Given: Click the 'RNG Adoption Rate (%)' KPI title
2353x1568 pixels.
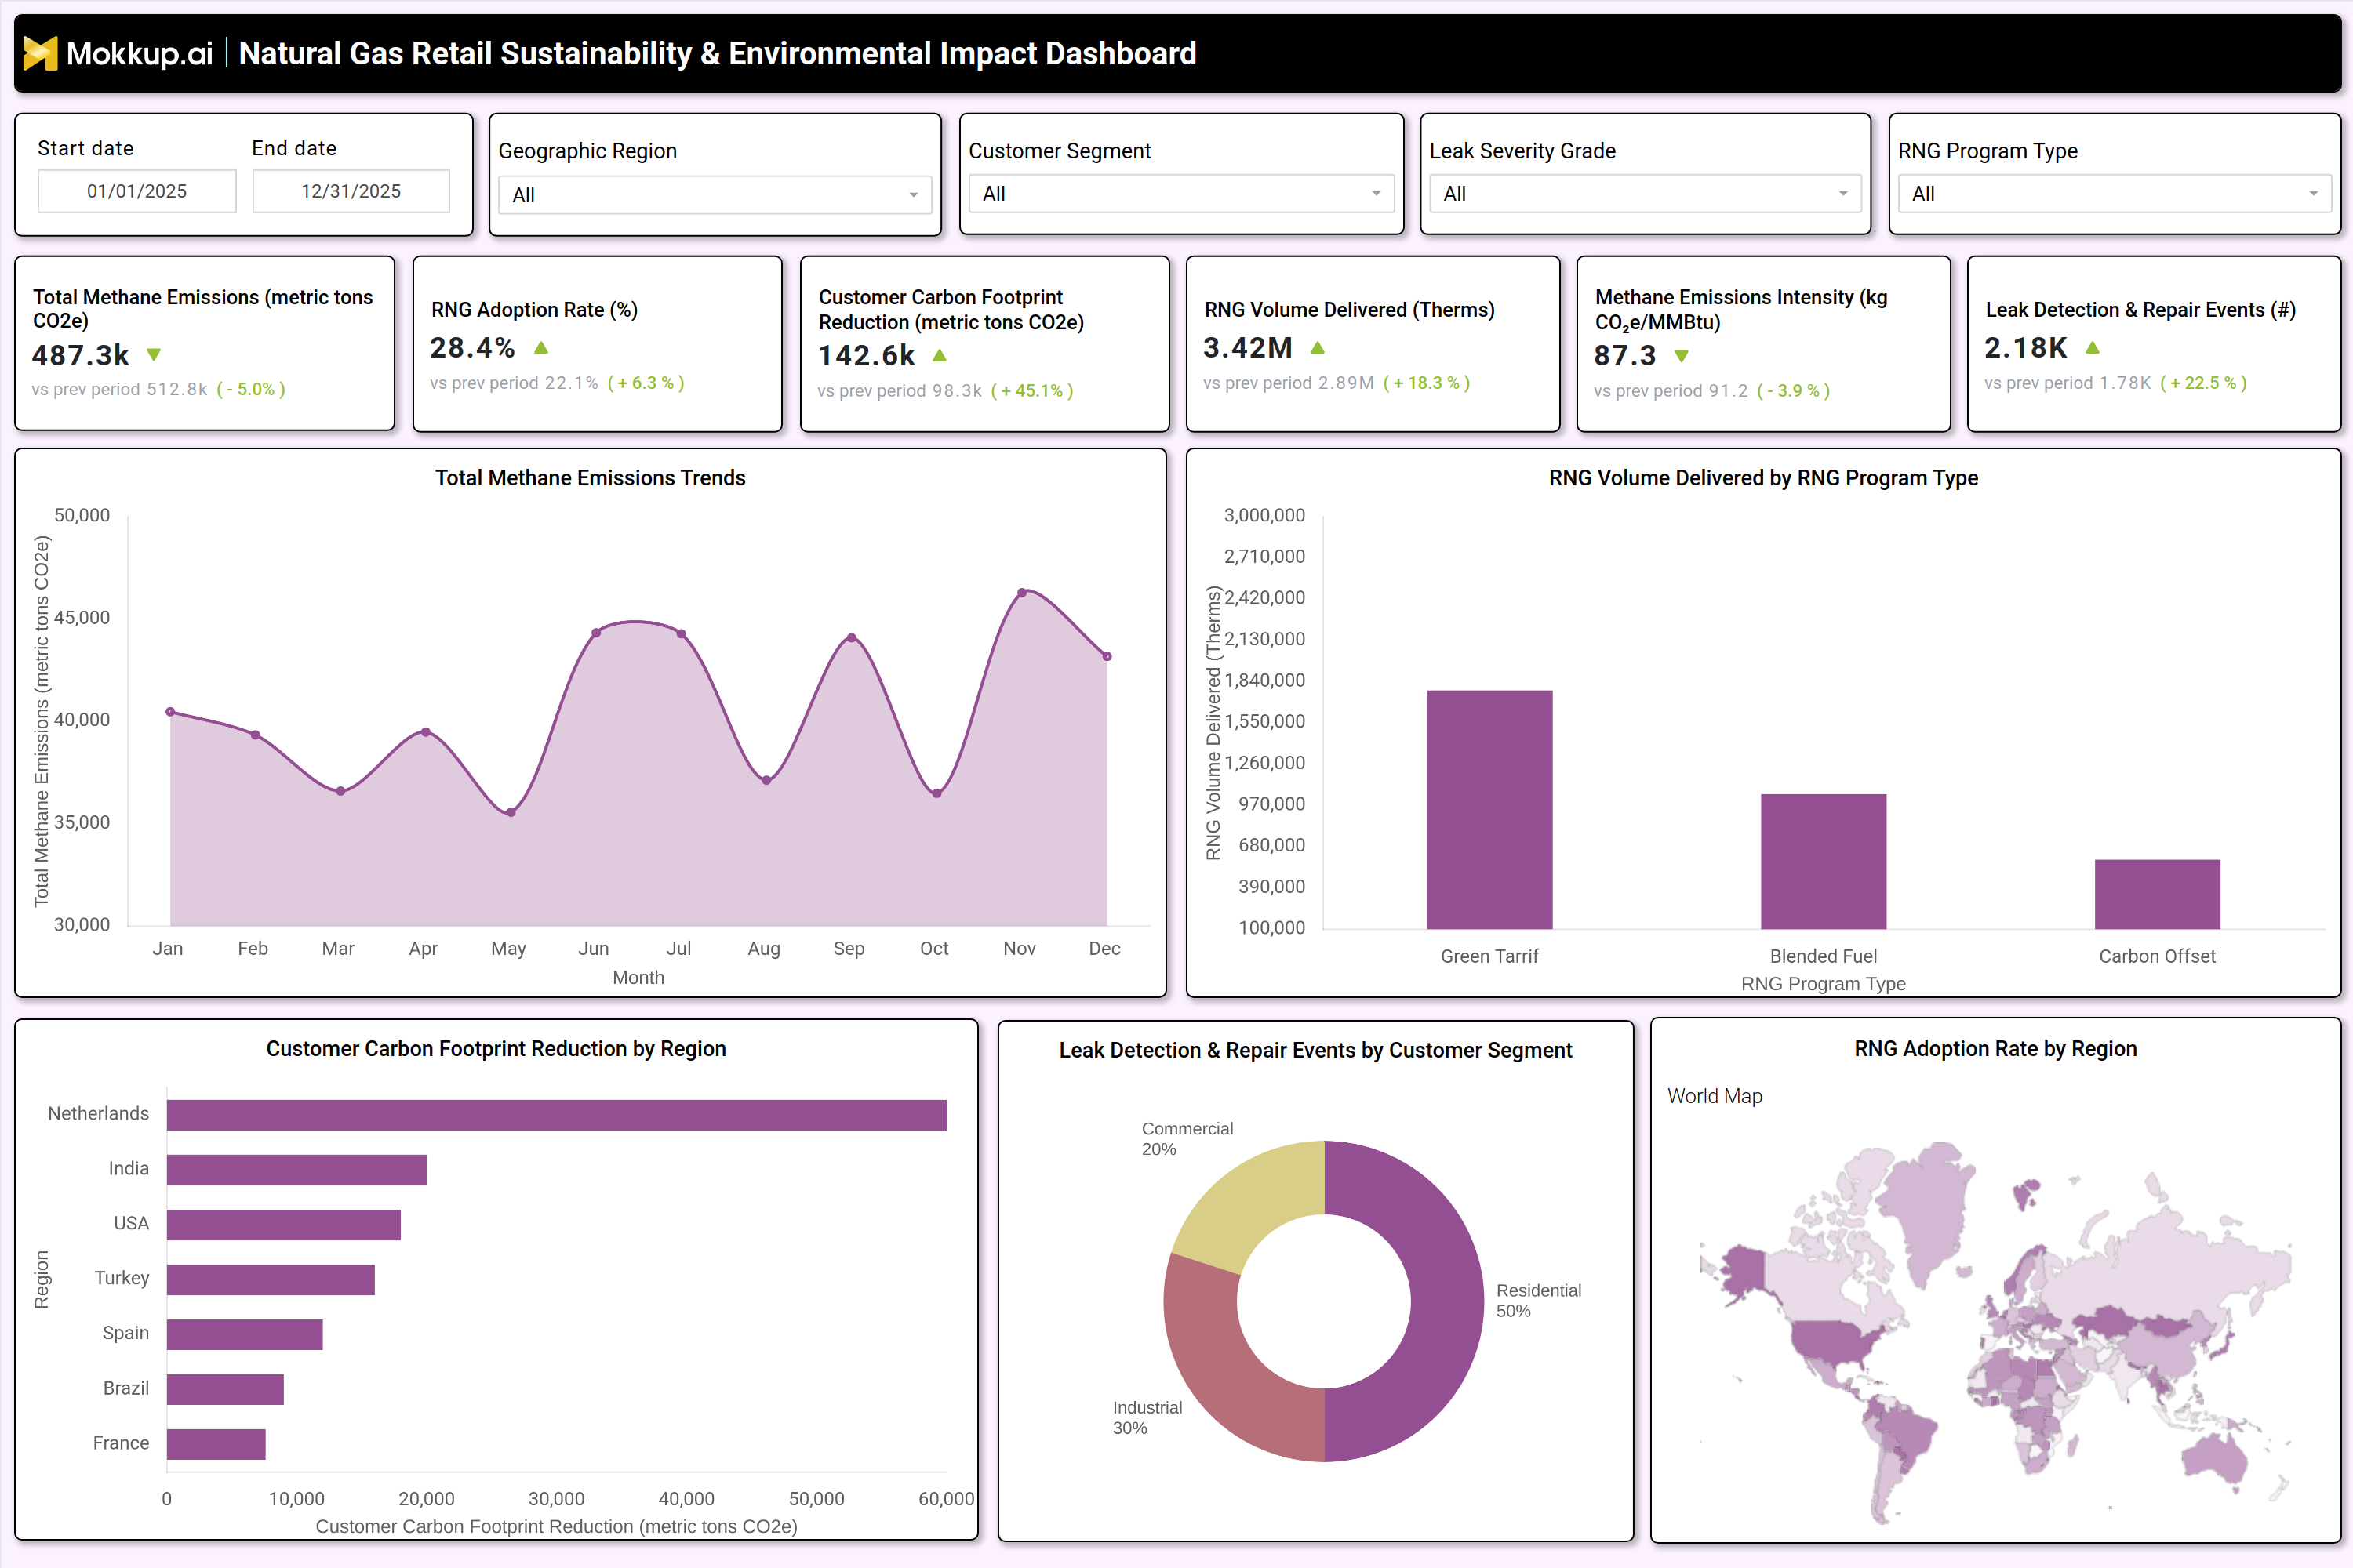Looking at the screenshot, I should (x=534, y=310).
